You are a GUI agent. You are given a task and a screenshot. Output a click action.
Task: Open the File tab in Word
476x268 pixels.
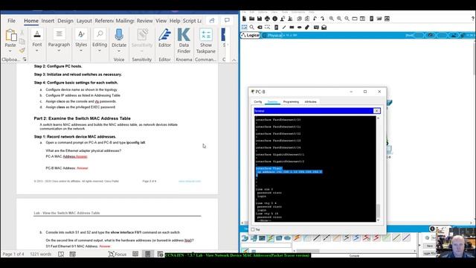coord(12,21)
